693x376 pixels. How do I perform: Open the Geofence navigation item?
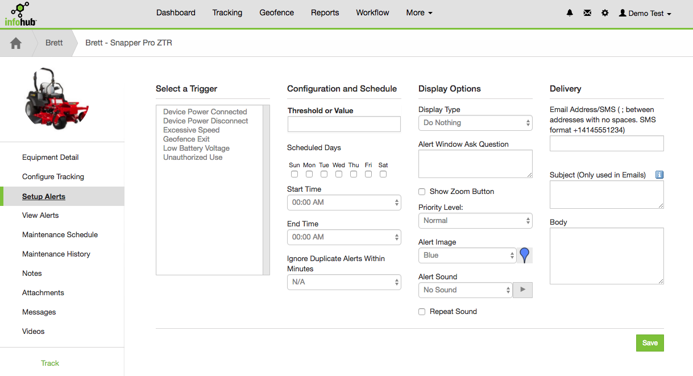[277, 13]
